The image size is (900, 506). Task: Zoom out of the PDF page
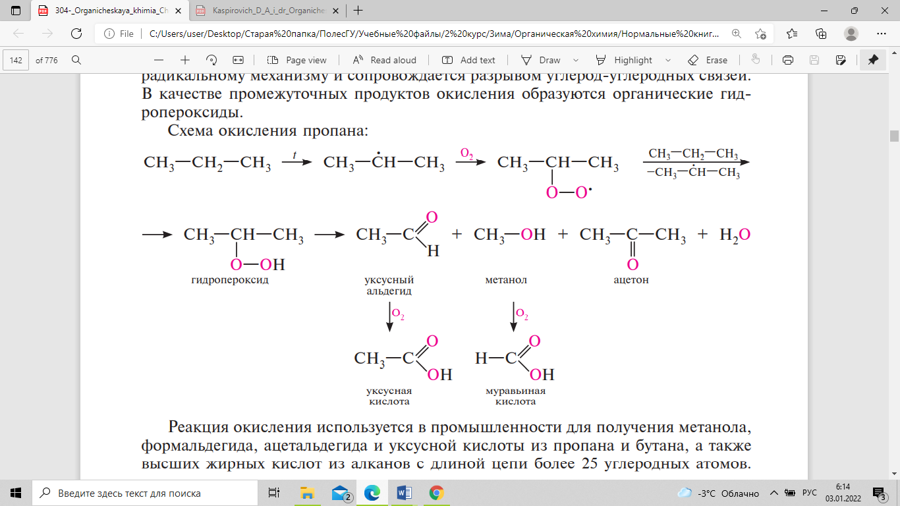pyautogui.click(x=158, y=60)
